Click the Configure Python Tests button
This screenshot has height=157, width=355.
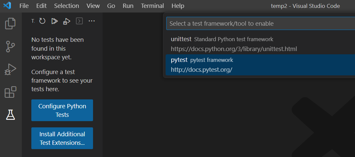(62, 110)
